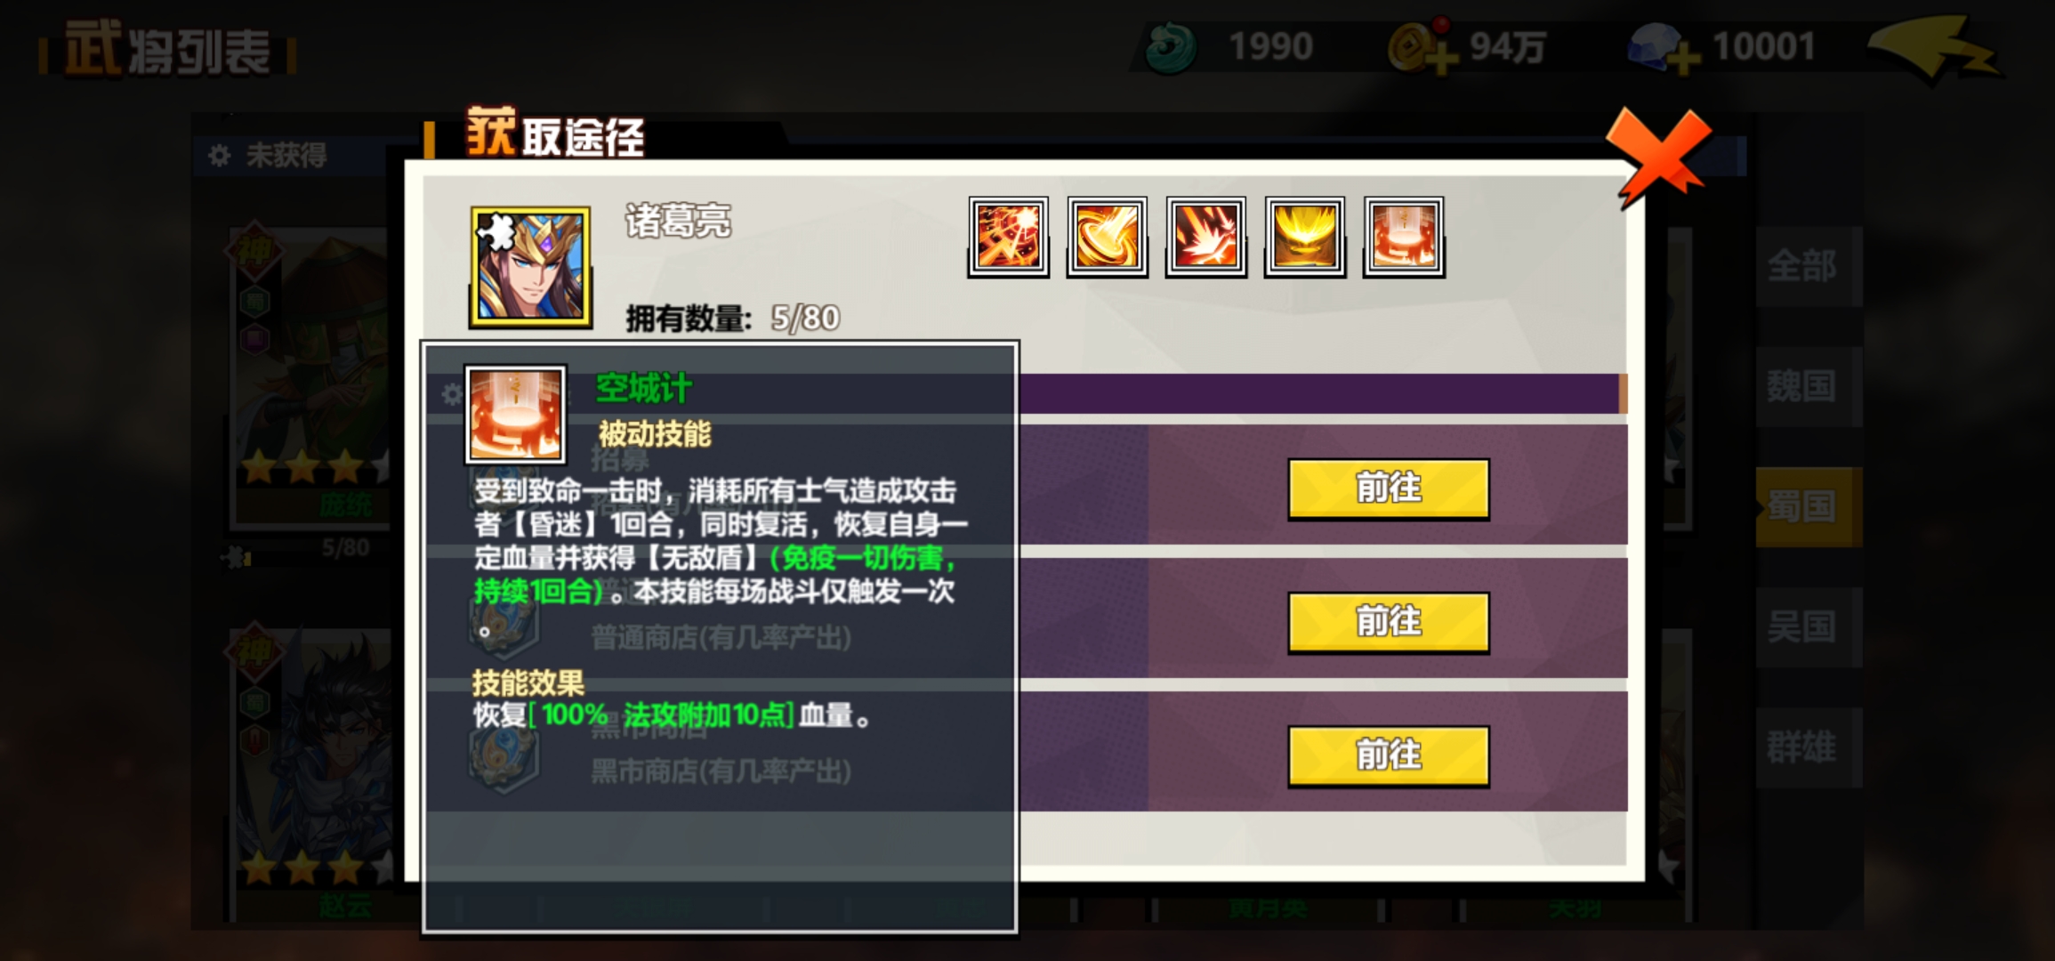
Task: Click the first 前往 button
Action: coord(1389,489)
